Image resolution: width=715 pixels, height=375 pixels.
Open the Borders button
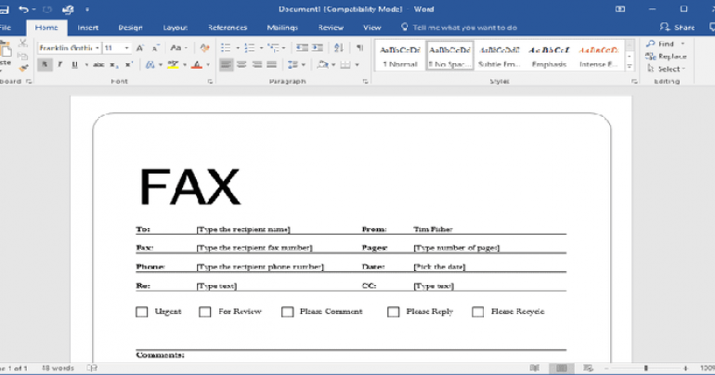point(345,65)
